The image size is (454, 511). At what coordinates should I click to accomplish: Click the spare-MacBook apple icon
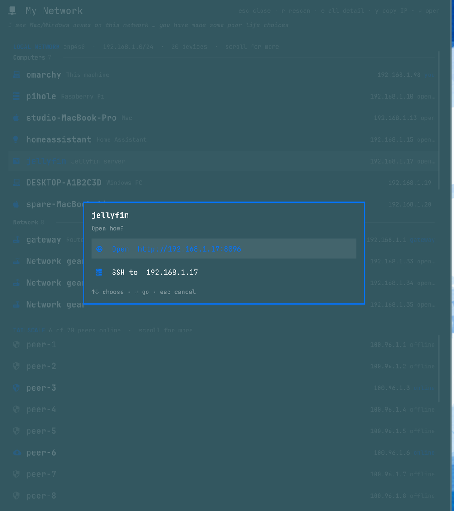coord(15,204)
